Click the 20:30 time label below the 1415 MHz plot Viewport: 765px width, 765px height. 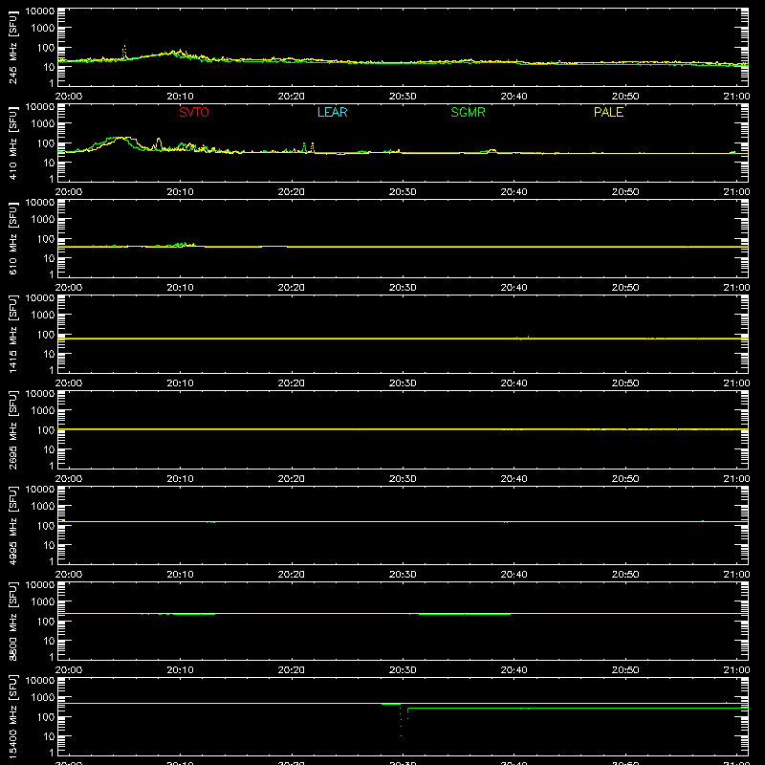[403, 383]
